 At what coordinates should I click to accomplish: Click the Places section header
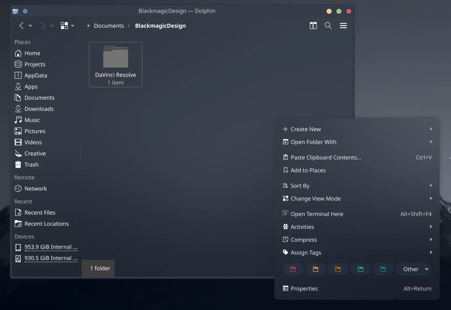23,42
